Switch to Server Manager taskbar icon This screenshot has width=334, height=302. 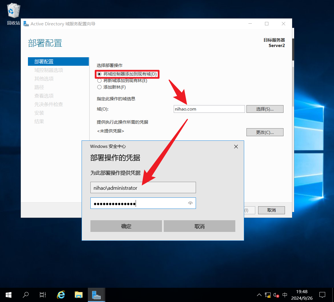[x=96, y=295]
